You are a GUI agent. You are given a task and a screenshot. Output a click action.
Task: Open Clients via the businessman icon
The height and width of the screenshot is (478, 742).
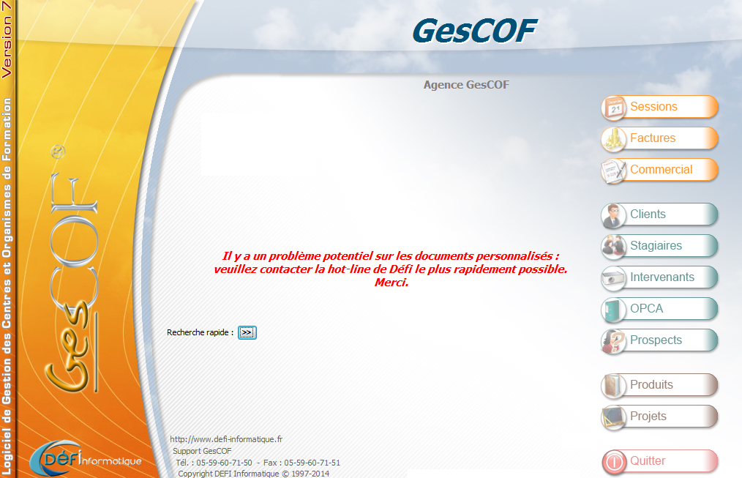(614, 215)
